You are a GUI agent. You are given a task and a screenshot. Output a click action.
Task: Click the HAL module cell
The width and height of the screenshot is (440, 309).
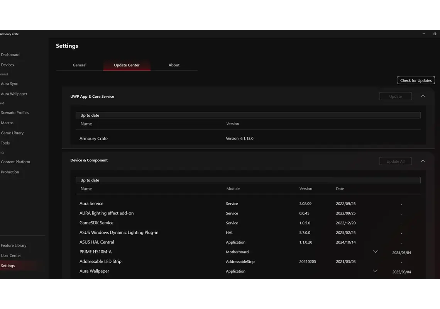click(x=230, y=233)
